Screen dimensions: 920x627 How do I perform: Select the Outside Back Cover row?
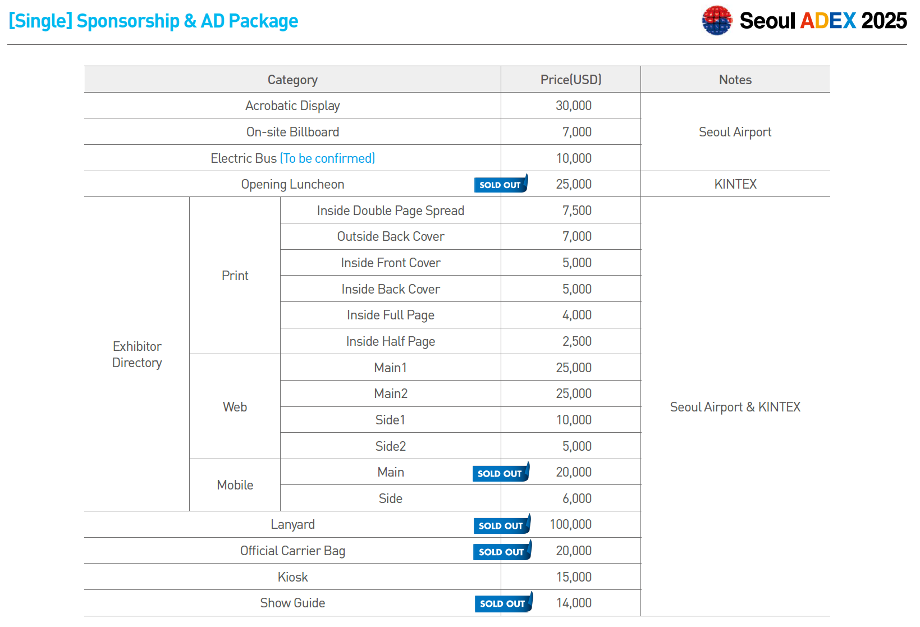390,236
